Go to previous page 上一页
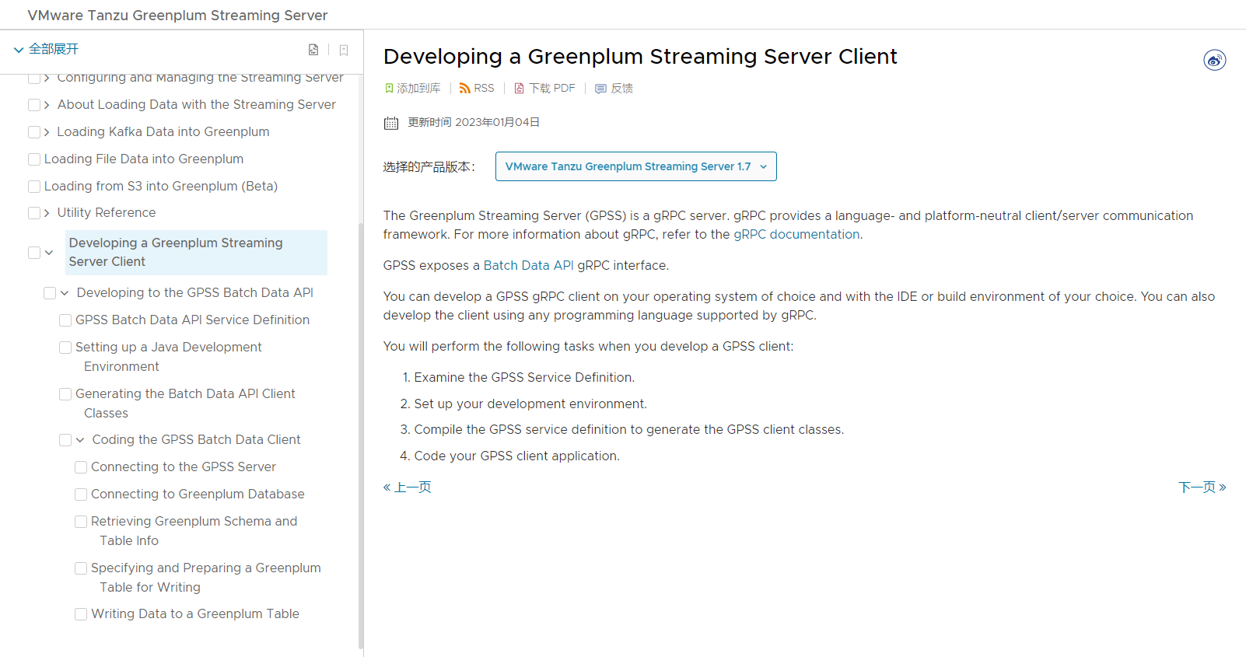Image resolution: width=1246 pixels, height=657 pixels. pyautogui.click(x=407, y=488)
